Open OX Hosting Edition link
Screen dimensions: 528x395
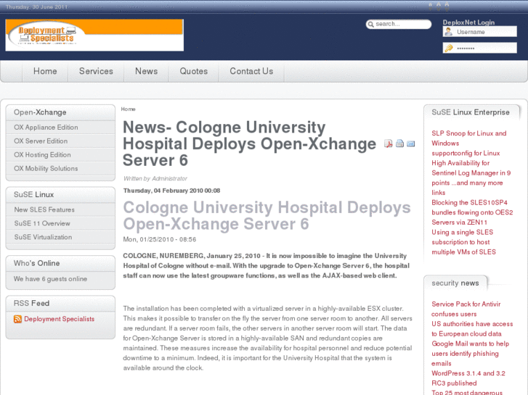coord(42,155)
